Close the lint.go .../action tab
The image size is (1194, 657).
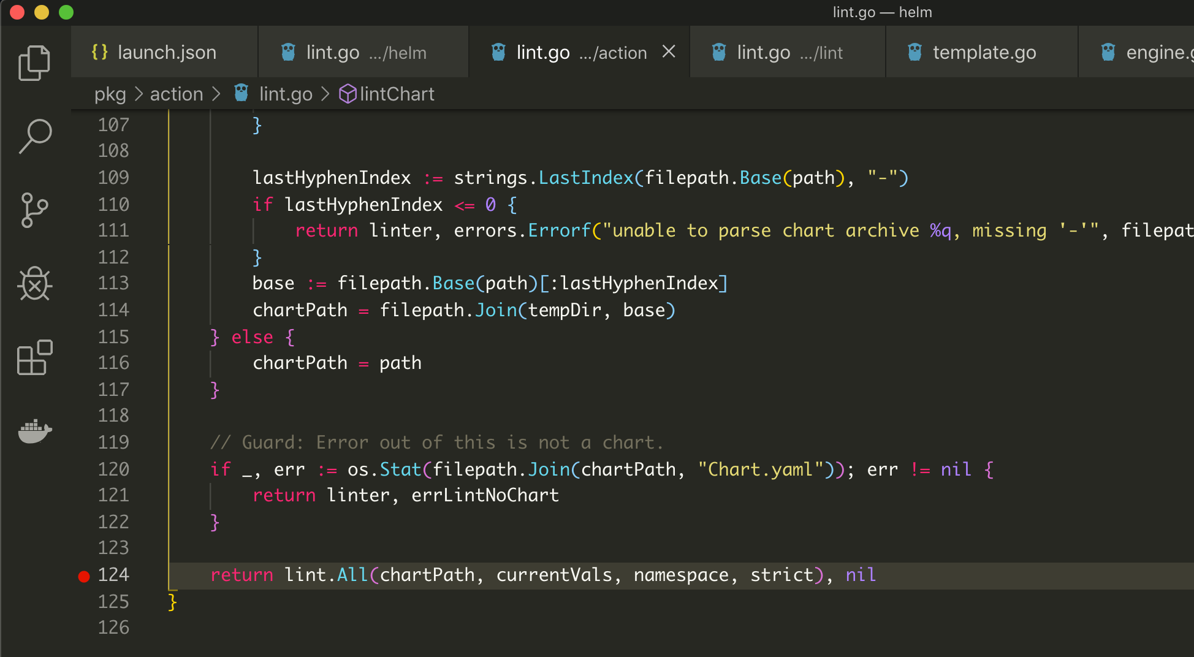tap(669, 52)
